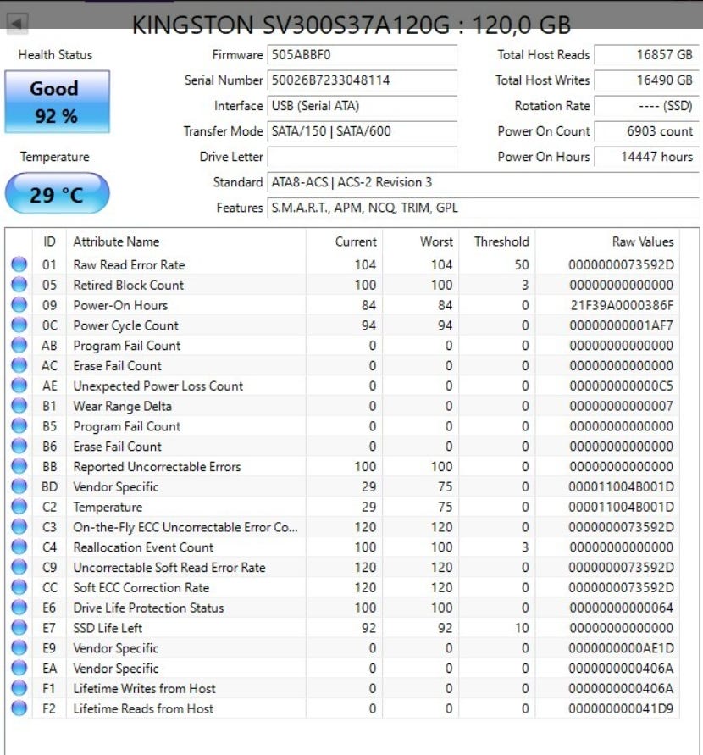Viewport: 703px width, 755px height.
Task: Click status icon of Raw Read Error Rate
Action: click(x=19, y=264)
